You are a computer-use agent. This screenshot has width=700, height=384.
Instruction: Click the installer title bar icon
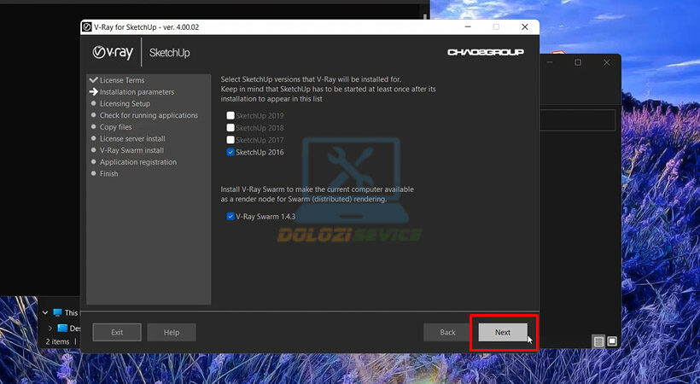(x=87, y=27)
